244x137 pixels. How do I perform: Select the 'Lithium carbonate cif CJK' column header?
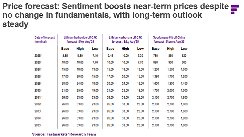point(125,39)
